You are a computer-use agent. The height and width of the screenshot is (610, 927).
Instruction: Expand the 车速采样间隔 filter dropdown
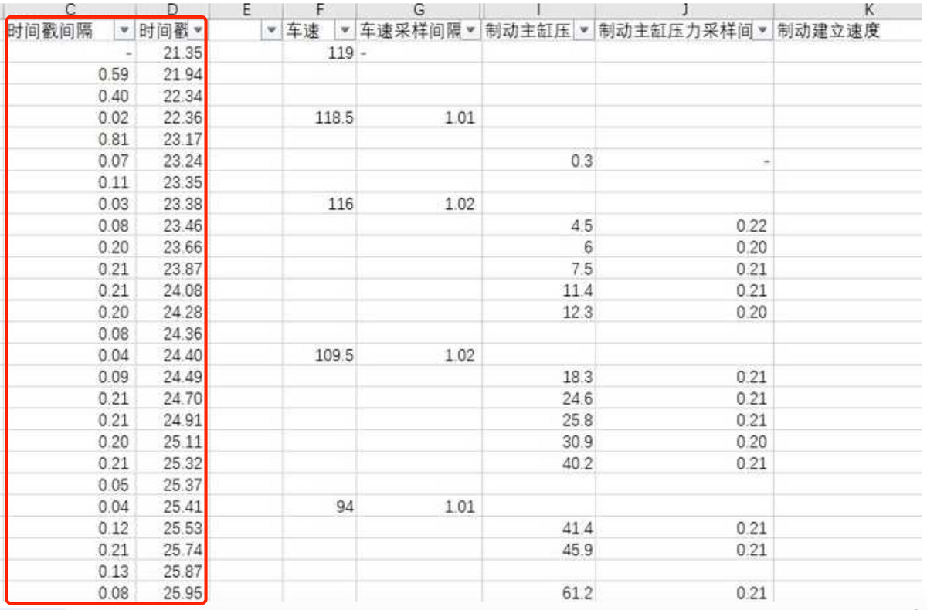[x=471, y=30]
